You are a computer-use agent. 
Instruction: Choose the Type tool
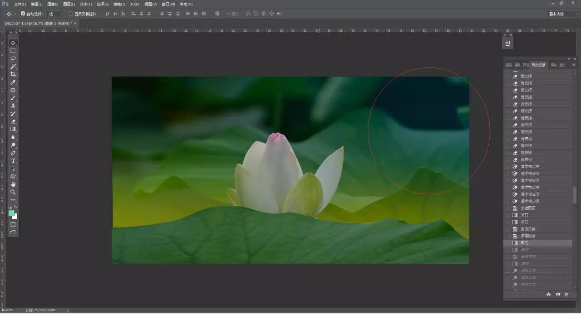point(13,161)
